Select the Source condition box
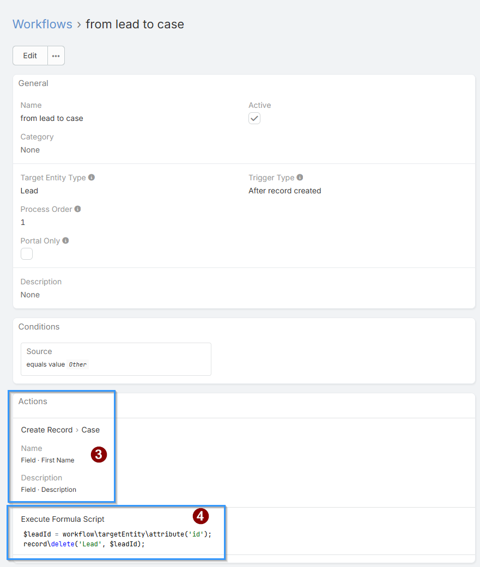This screenshot has height=567, width=480. 116,358
